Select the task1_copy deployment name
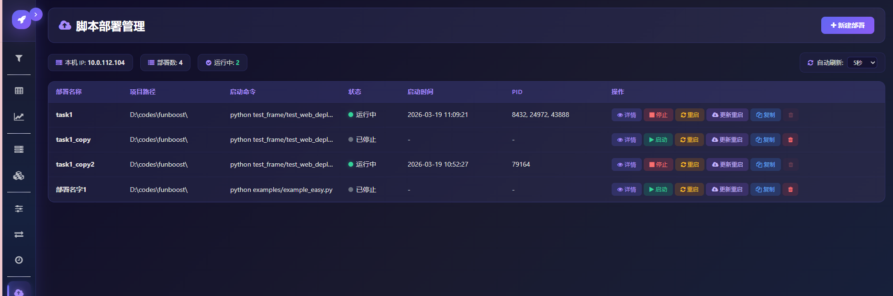Viewport: 893px width, 296px height. click(x=73, y=139)
